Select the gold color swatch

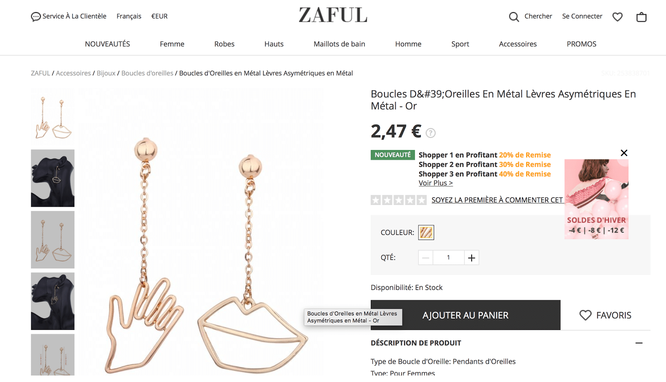(x=426, y=232)
